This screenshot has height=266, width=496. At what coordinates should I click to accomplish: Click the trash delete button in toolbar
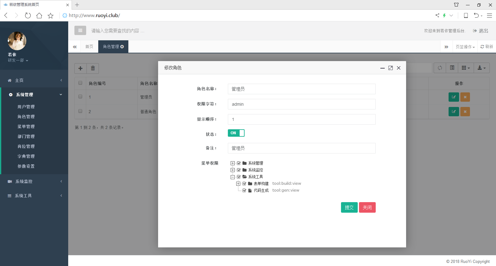coord(93,68)
